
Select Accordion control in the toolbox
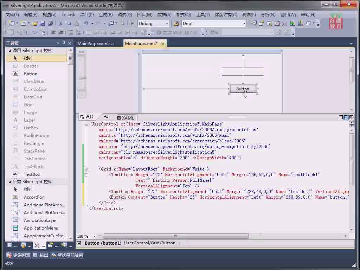click(x=37, y=197)
